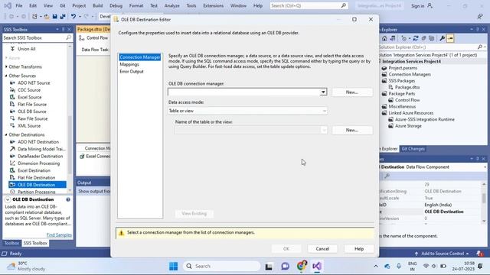Image resolution: width=490 pixels, height=275 pixels.
Task: Choose Flat File Destination item
Action: click(36, 178)
